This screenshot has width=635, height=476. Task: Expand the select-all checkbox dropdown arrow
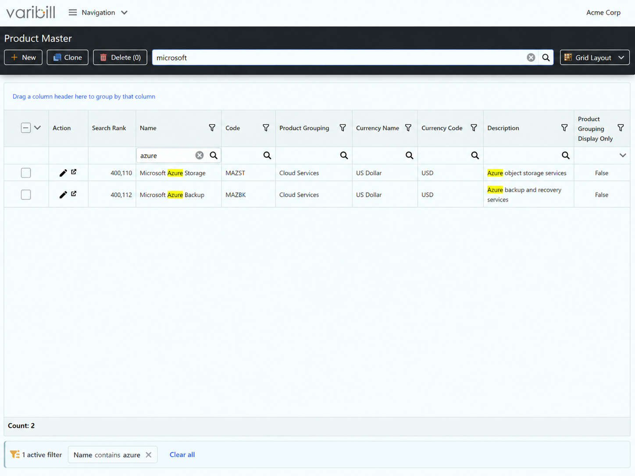click(38, 128)
